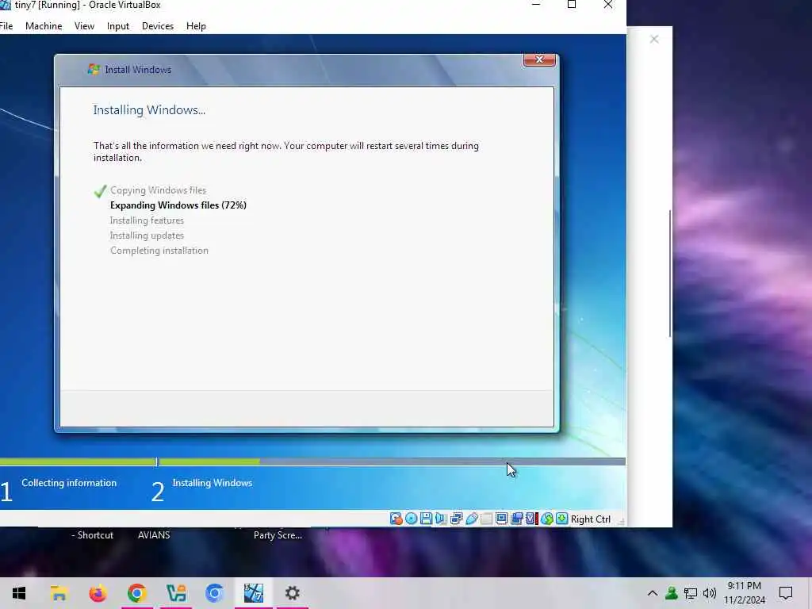Click the green checkmark beside Copying Windows files
Viewport: 812px width, 609px height.
point(101,191)
